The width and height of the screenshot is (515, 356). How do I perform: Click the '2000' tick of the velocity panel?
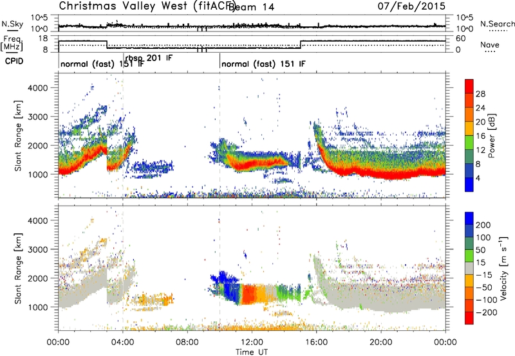click(37, 278)
